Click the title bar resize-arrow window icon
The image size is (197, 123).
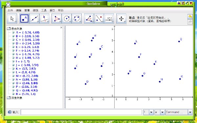click(x=187, y=3)
